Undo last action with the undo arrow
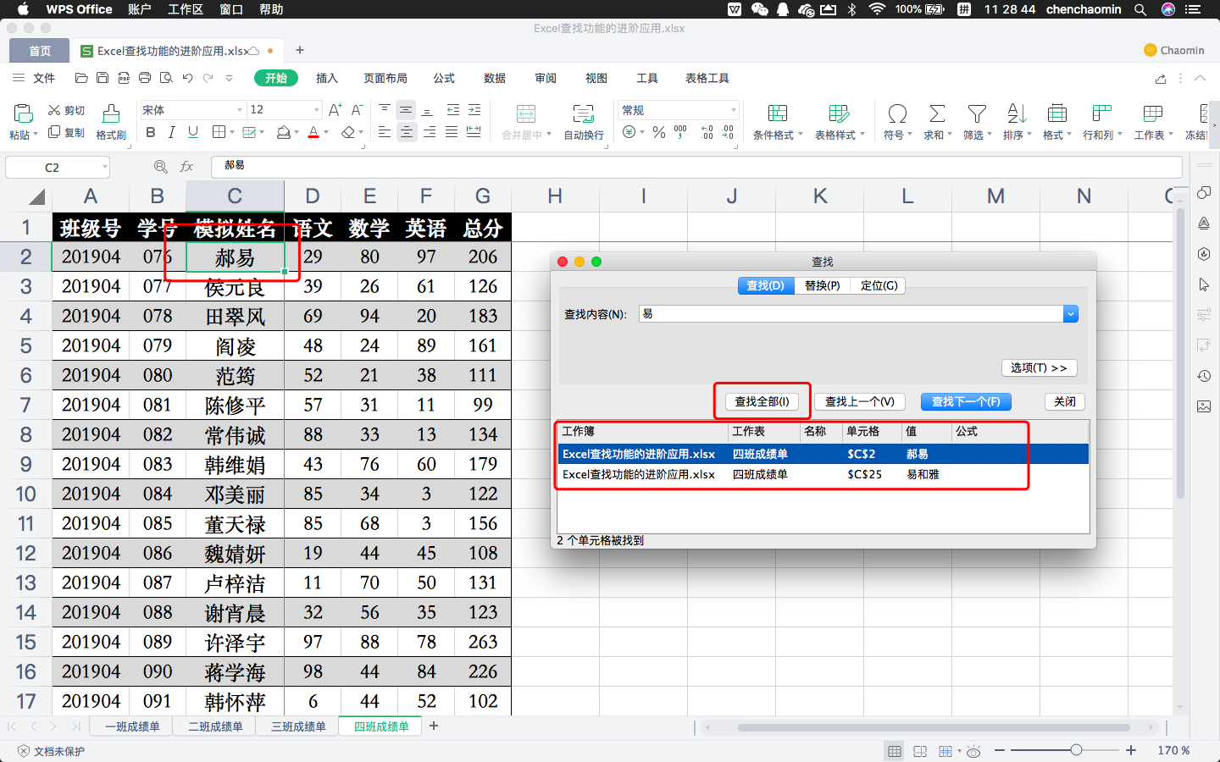Screen dimensions: 1220x762 (x=187, y=78)
